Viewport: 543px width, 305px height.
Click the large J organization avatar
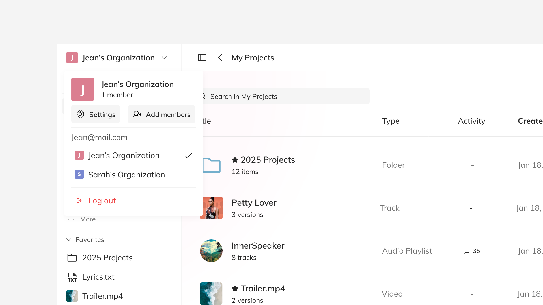[82, 89]
